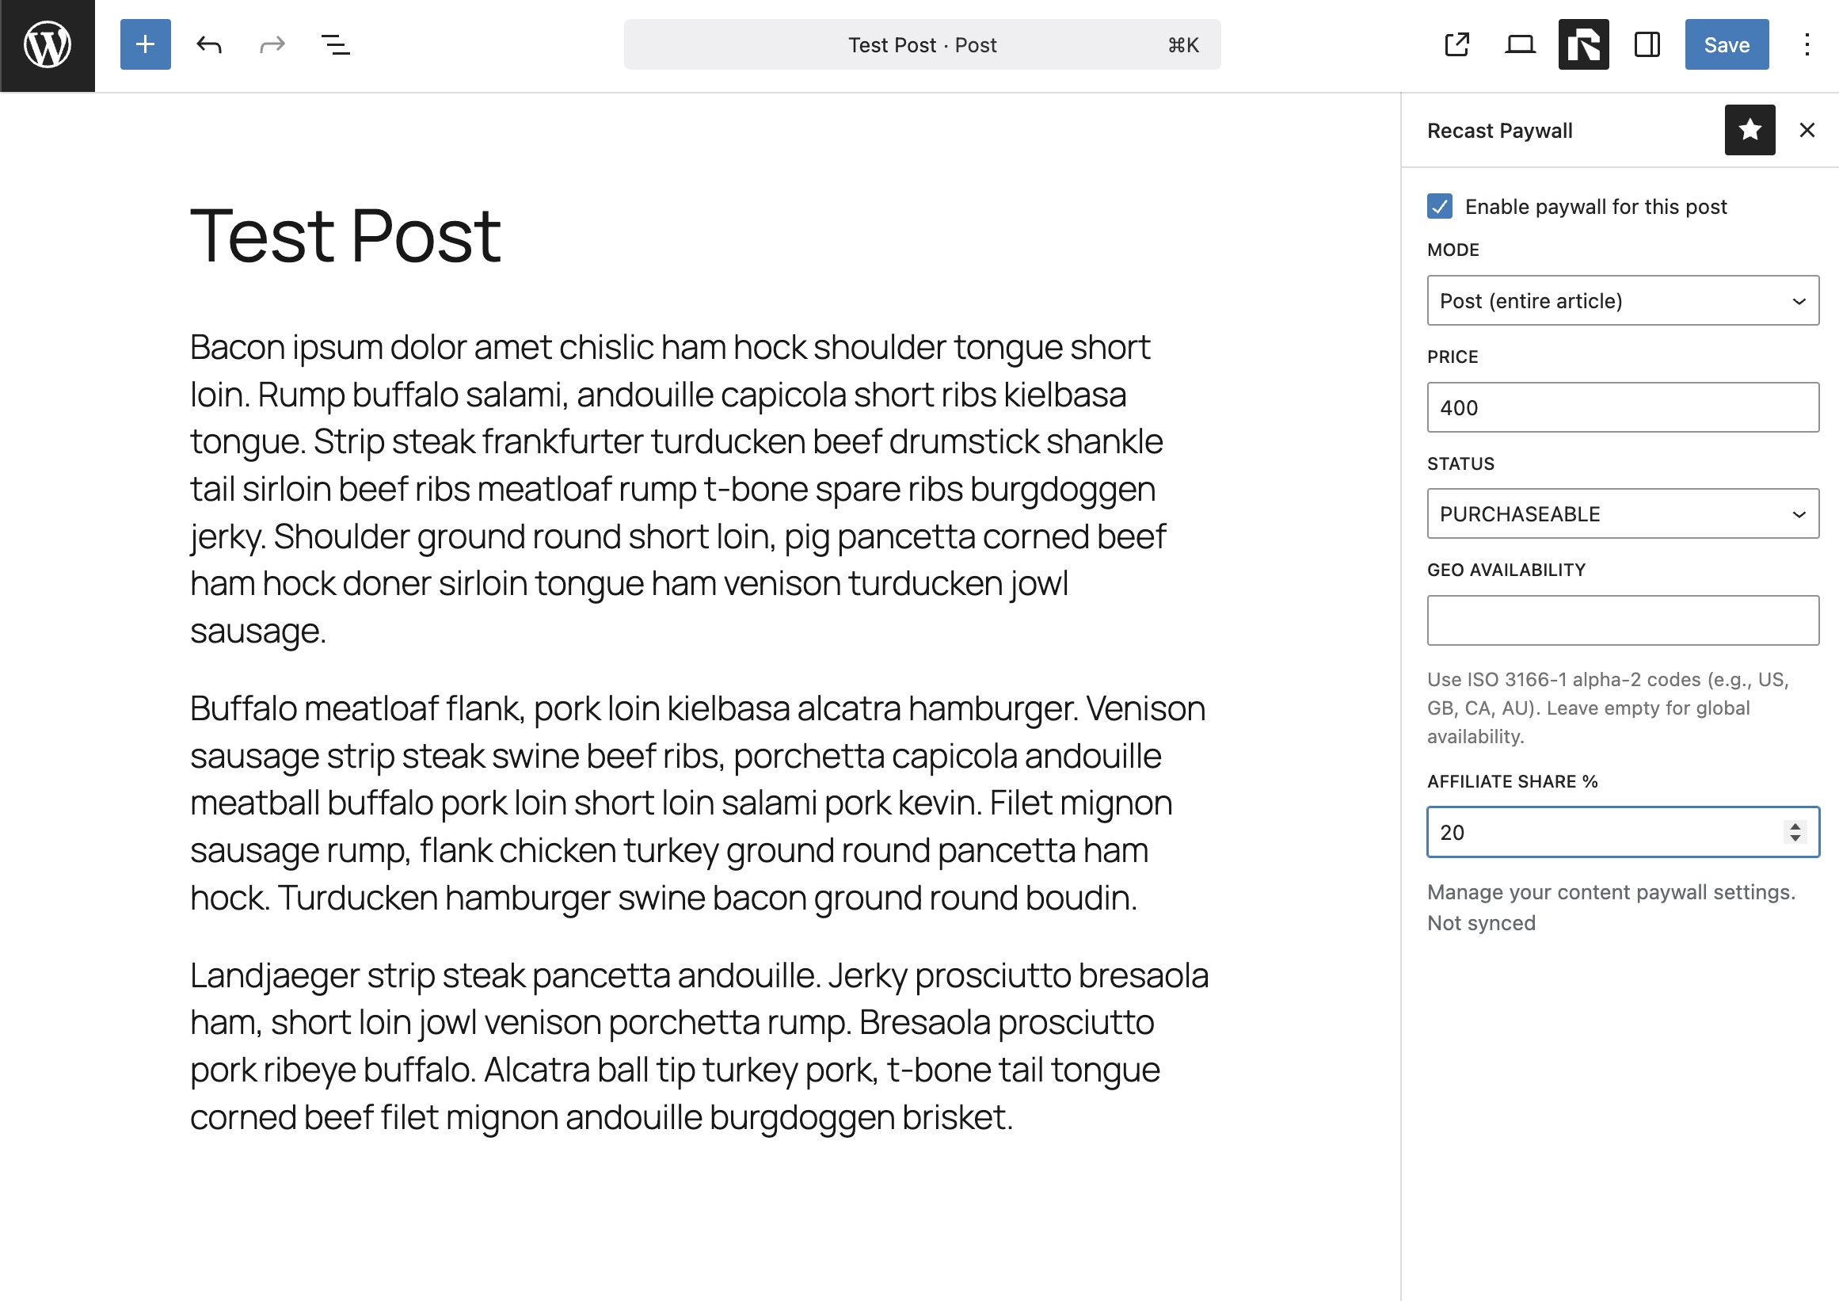This screenshot has width=1839, height=1301.
Task: Open post preview in new tab icon
Action: (x=1456, y=45)
